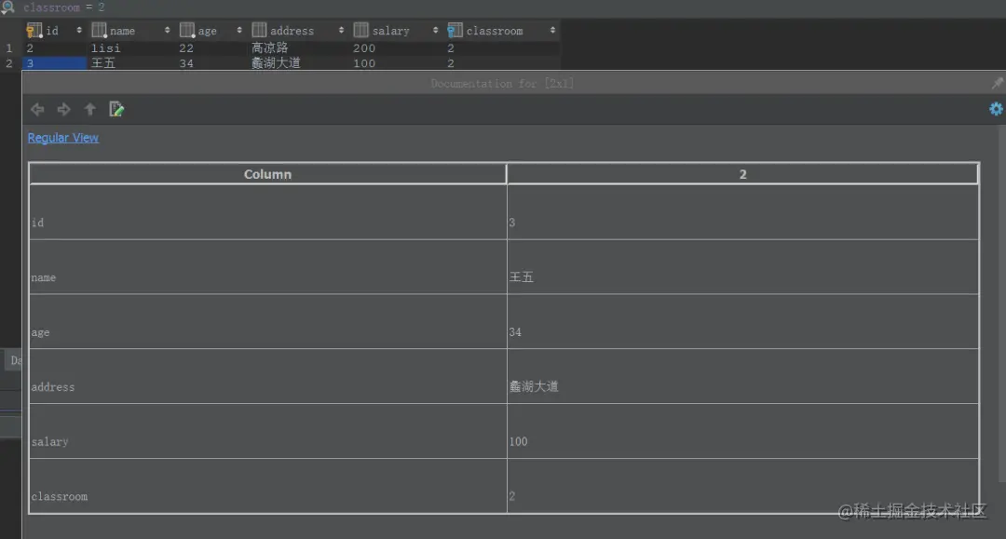Screen dimensions: 1006x539
Task: Open the Regular View link
Action: 63,138
